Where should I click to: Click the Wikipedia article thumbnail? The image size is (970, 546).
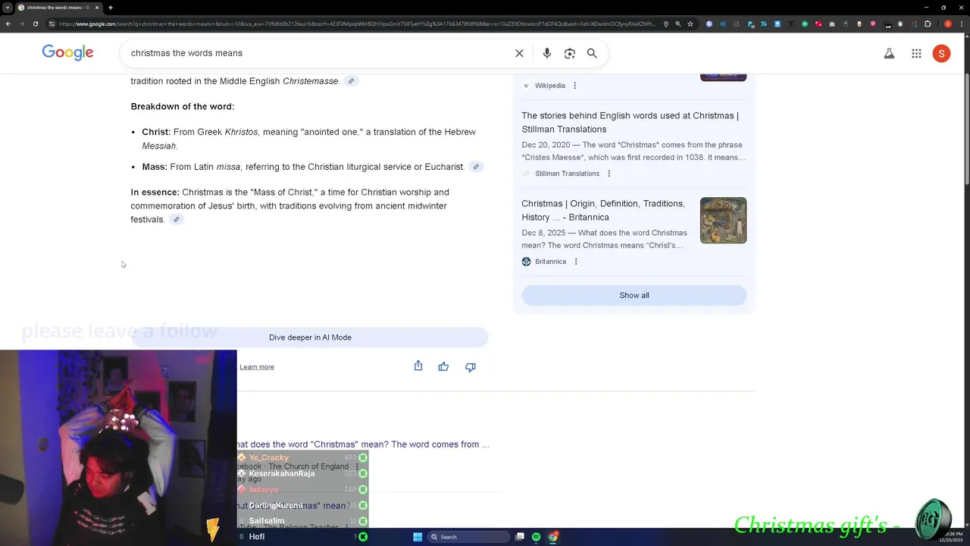[723, 77]
